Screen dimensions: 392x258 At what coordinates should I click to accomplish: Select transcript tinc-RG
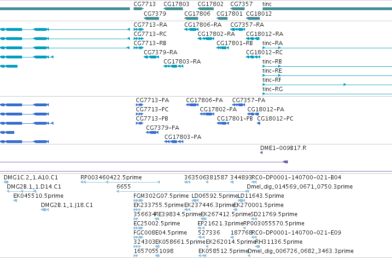(x=273, y=89)
